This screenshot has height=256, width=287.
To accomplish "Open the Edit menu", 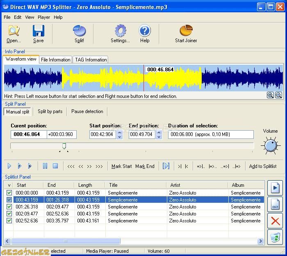I will tap(18, 17).
